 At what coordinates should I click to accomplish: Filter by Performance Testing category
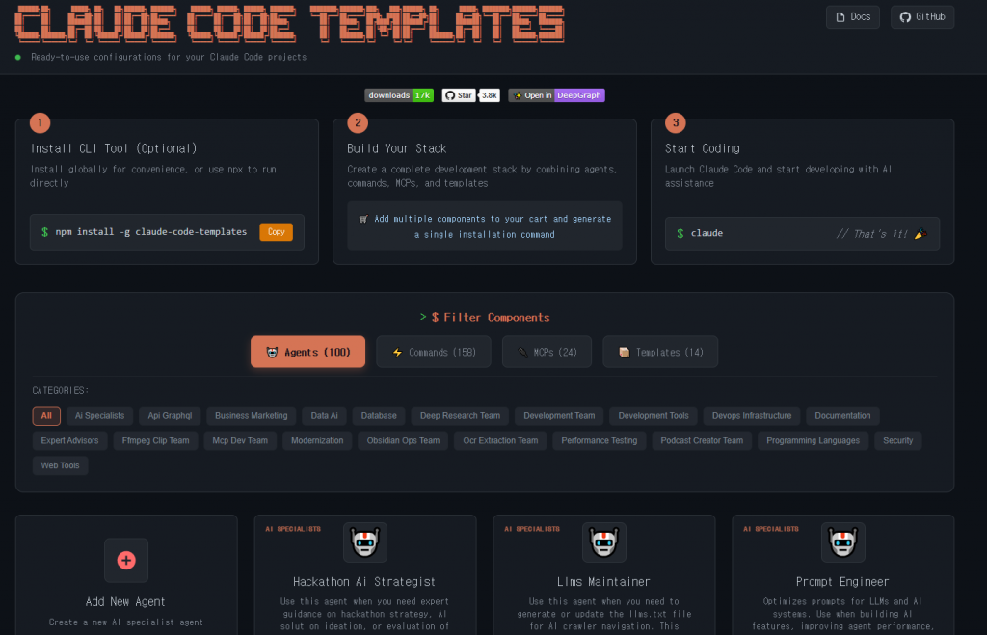(600, 440)
